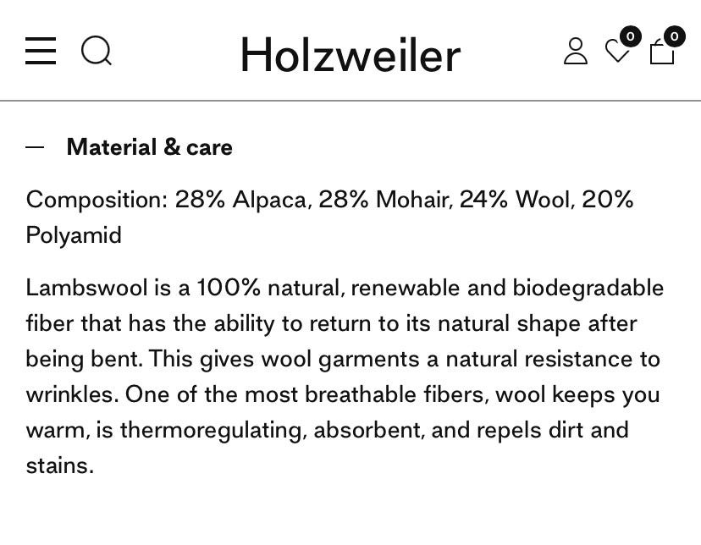Viewport: 701px width, 545px height.
Task: Collapse section using the minus icon
Action: click(x=35, y=147)
